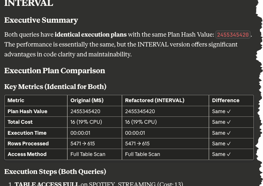
Task: Click Refactored column's Full Table Scan cell
Action: click(142, 154)
